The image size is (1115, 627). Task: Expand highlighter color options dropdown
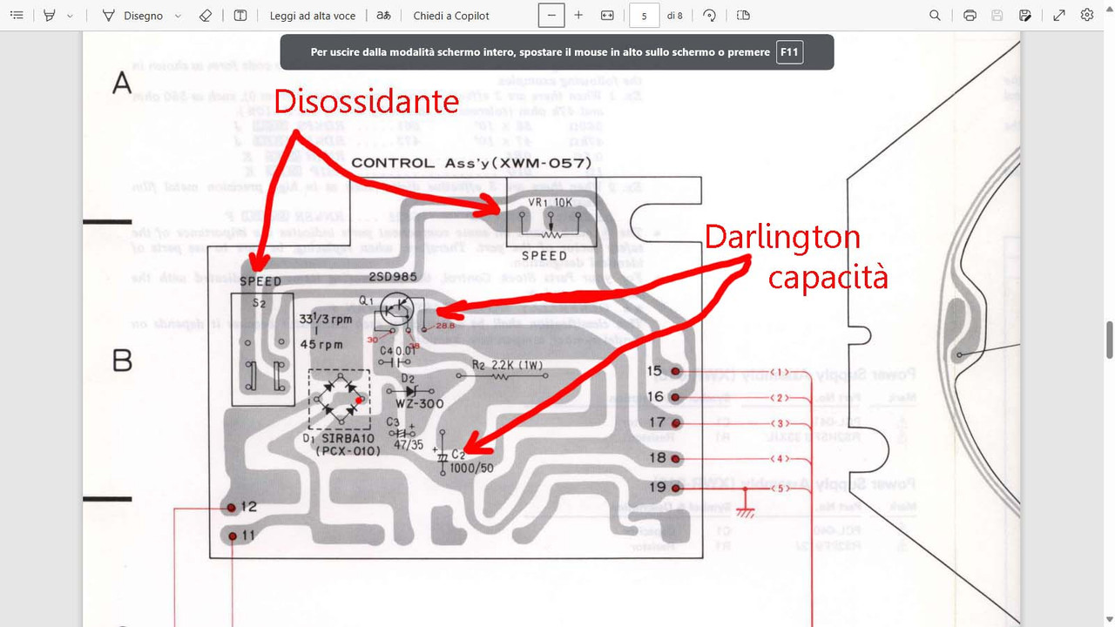coord(71,16)
